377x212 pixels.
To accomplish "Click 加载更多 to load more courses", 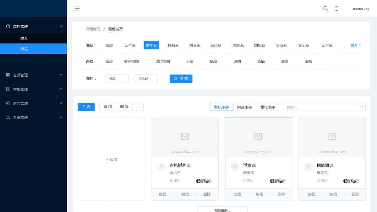I will click(222, 209).
